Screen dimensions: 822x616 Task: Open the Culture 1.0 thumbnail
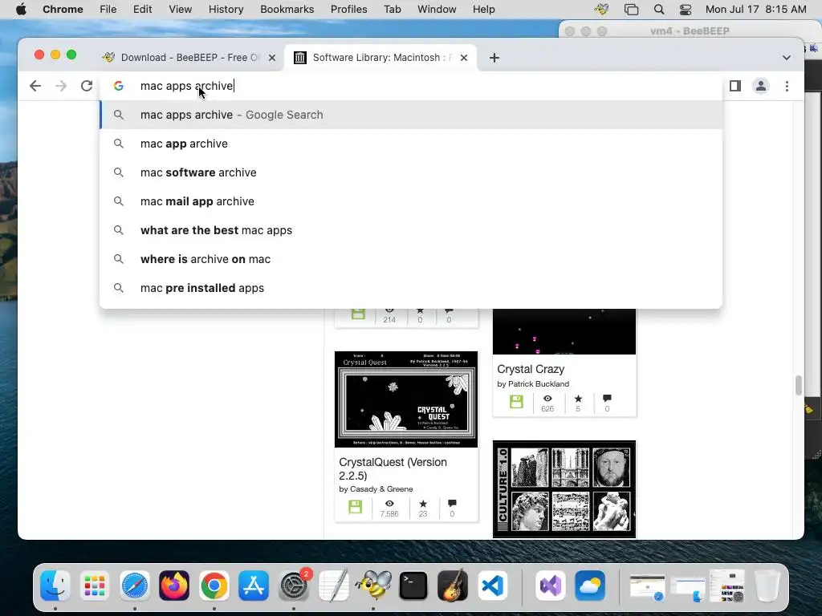tap(564, 489)
